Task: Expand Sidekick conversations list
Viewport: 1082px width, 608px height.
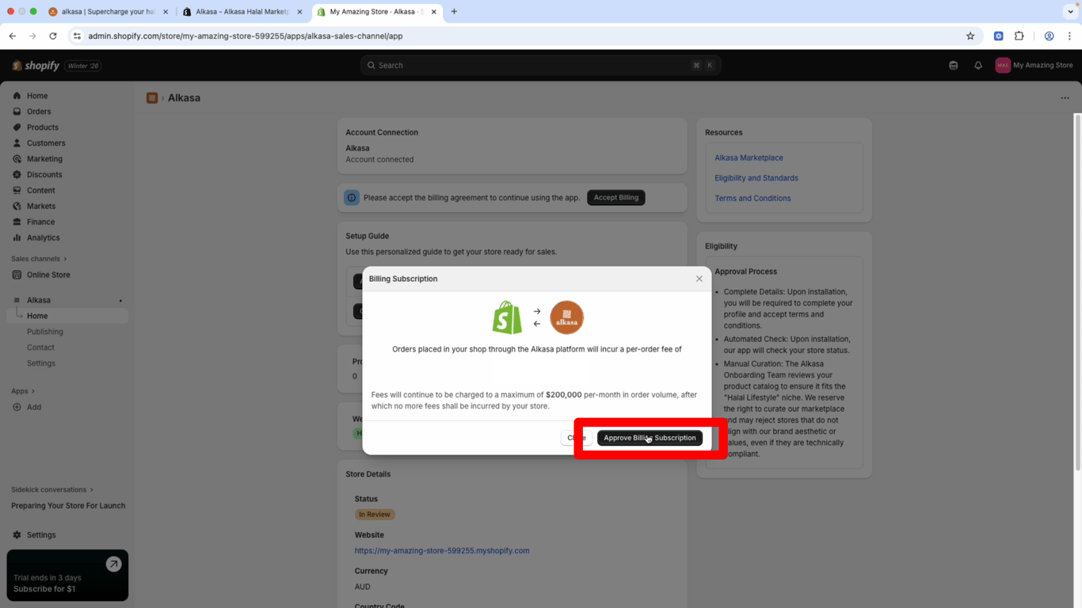Action: click(51, 489)
